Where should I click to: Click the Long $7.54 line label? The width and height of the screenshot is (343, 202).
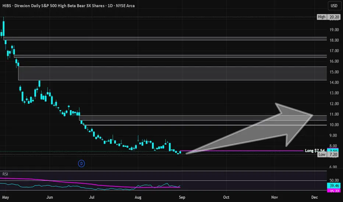click(x=315, y=151)
